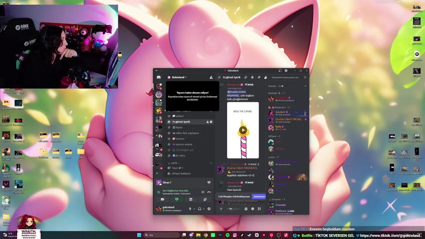Open the apps icon in message bar

(x=259, y=209)
